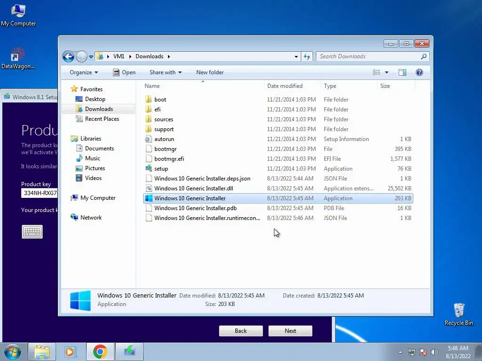Sort by Type column header
482x361 pixels.
click(349, 86)
